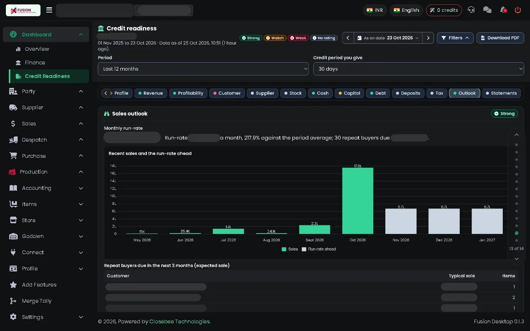
Task: Collapse the Dashboard menu section
Action: [46, 35]
